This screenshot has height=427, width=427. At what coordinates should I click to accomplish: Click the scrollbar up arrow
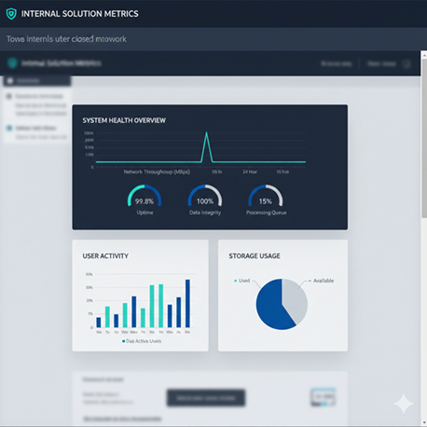point(424,55)
